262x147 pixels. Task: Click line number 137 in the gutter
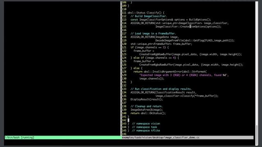[x=124, y=103]
